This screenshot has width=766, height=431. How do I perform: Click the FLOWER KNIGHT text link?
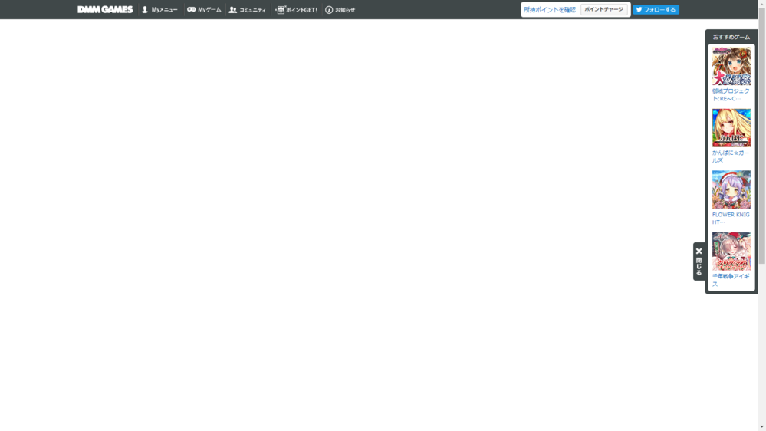(x=730, y=219)
